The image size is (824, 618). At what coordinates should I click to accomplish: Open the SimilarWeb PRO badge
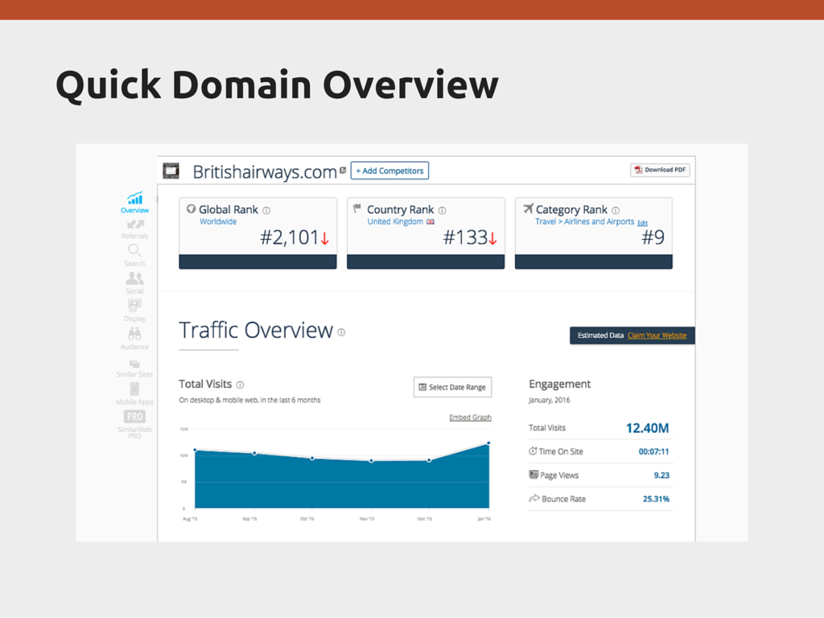tap(134, 417)
